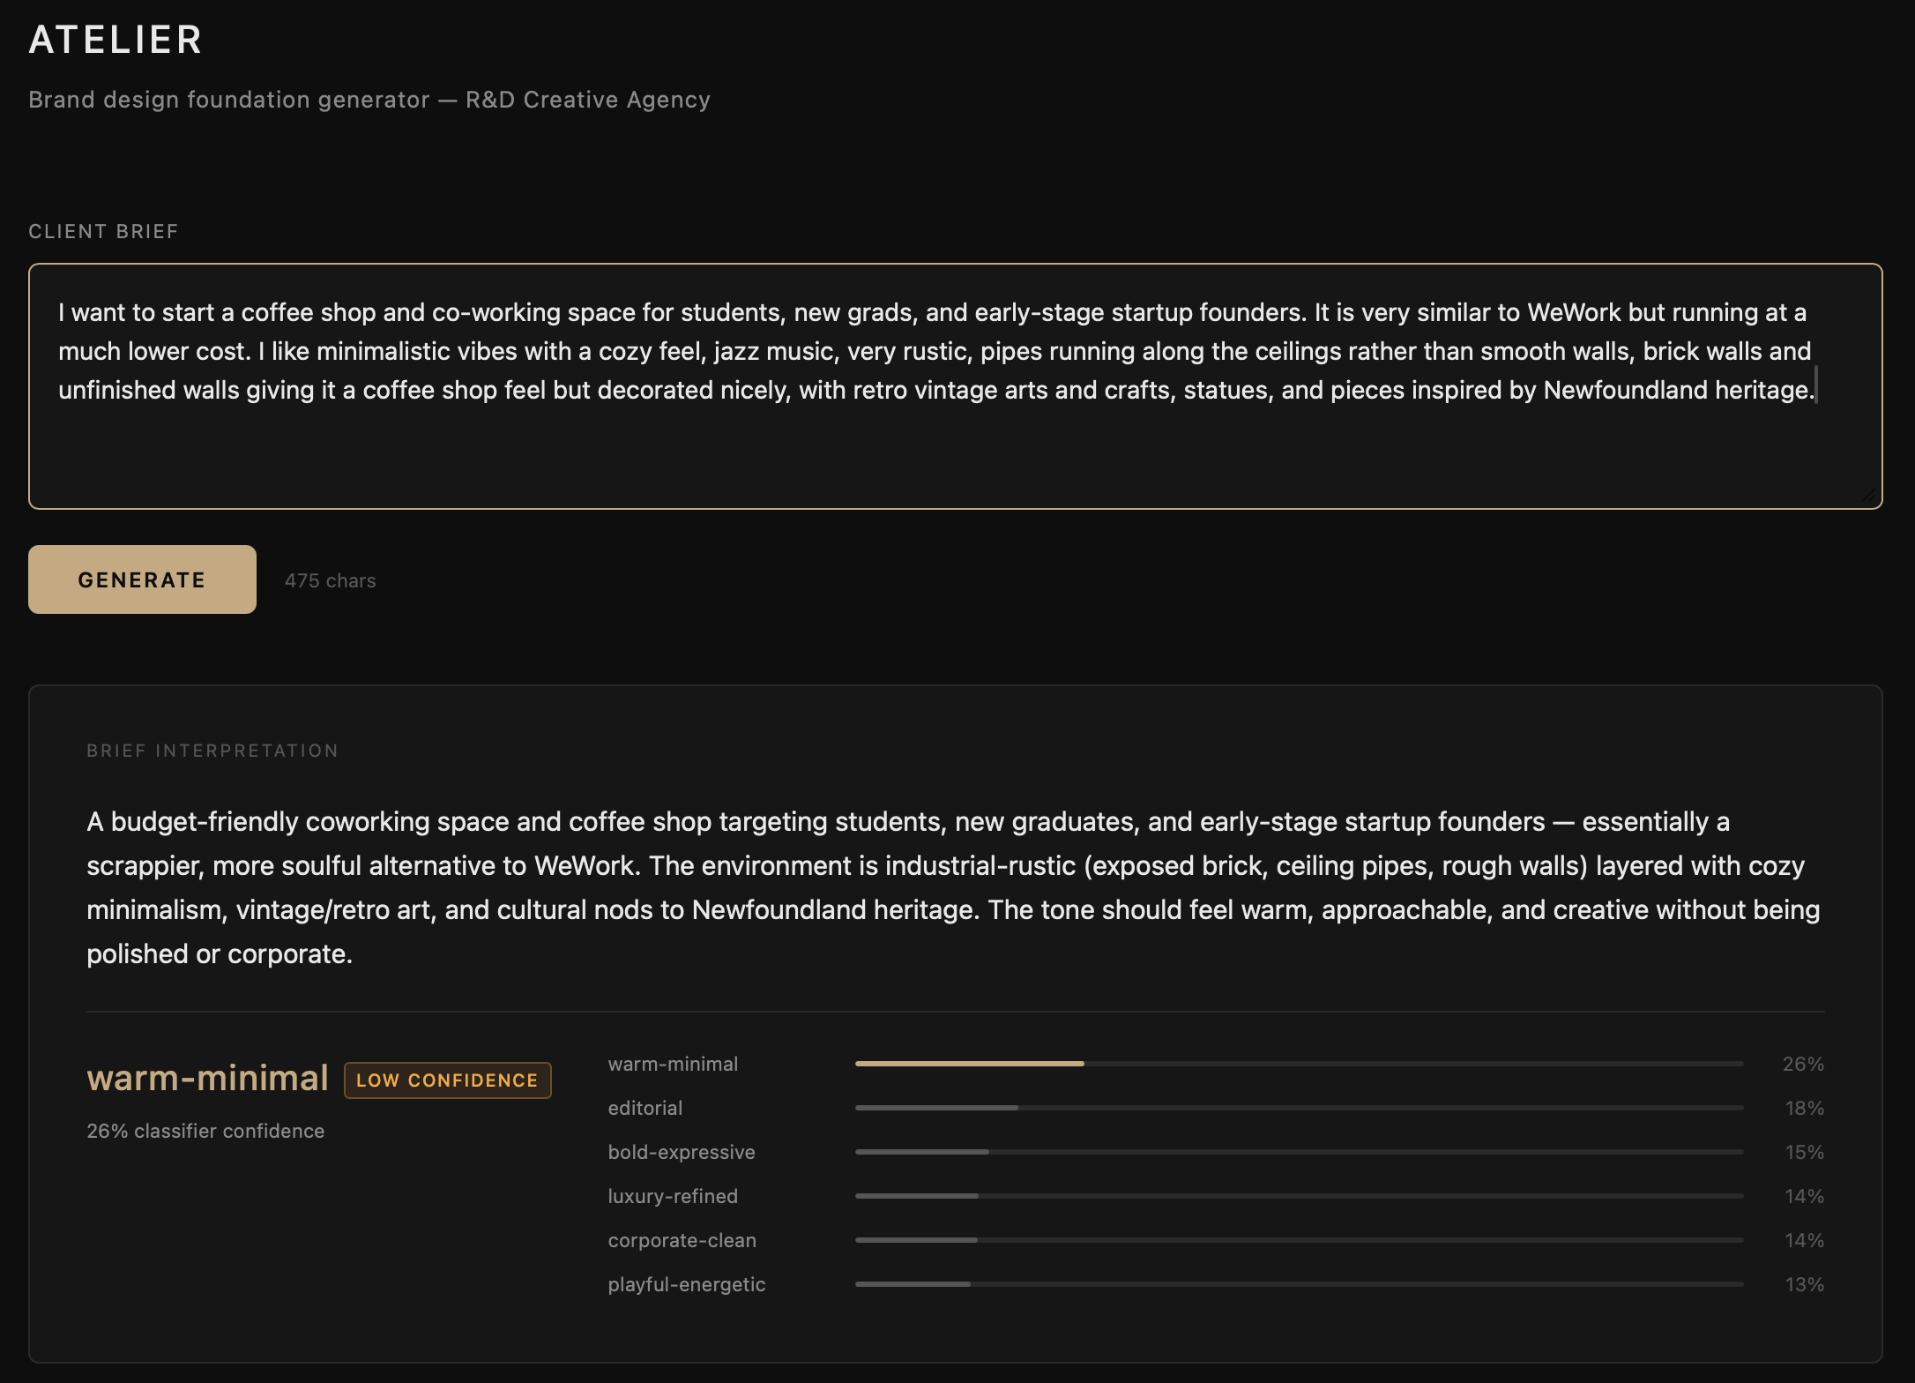Click the bold-expressive label
The height and width of the screenshot is (1383, 1915).
pos(680,1151)
